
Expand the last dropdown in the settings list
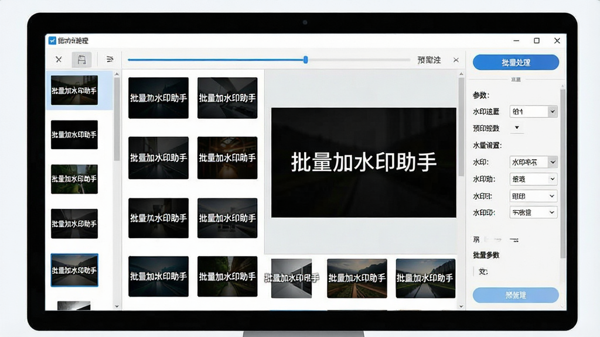[x=533, y=212]
